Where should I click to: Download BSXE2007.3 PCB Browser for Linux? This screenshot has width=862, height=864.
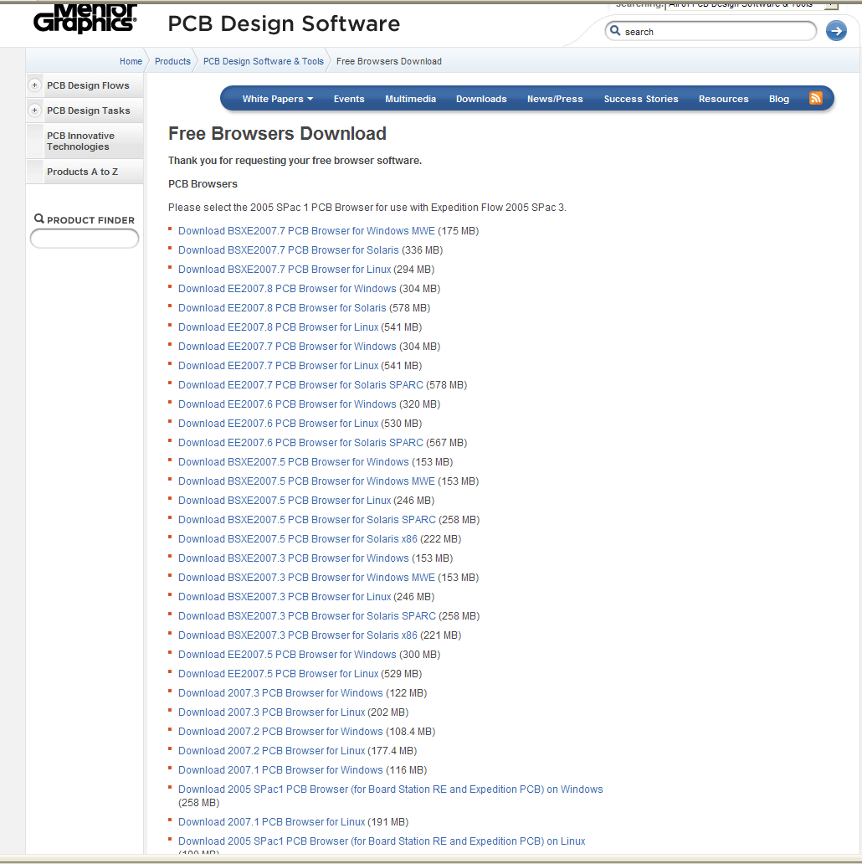[285, 597]
